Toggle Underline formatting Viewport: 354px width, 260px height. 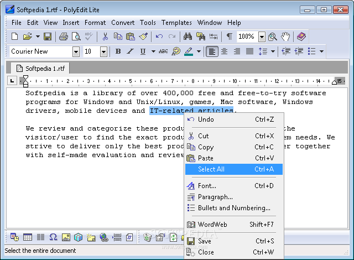143,51
